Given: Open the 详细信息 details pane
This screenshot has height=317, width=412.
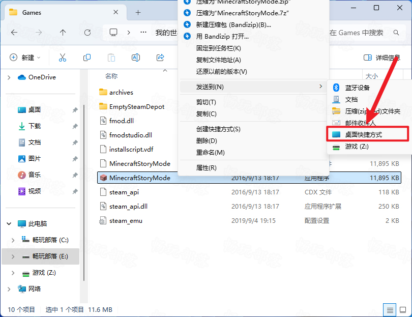Looking at the screenshot, I should 382,57.
